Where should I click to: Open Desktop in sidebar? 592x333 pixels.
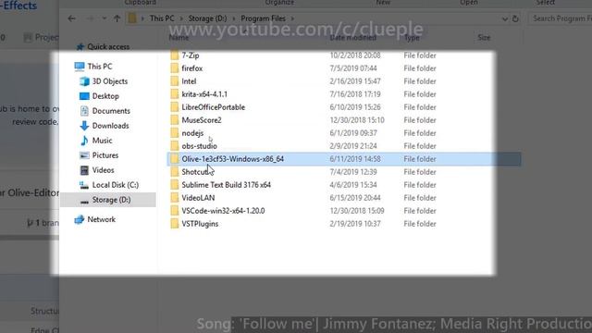105,96
